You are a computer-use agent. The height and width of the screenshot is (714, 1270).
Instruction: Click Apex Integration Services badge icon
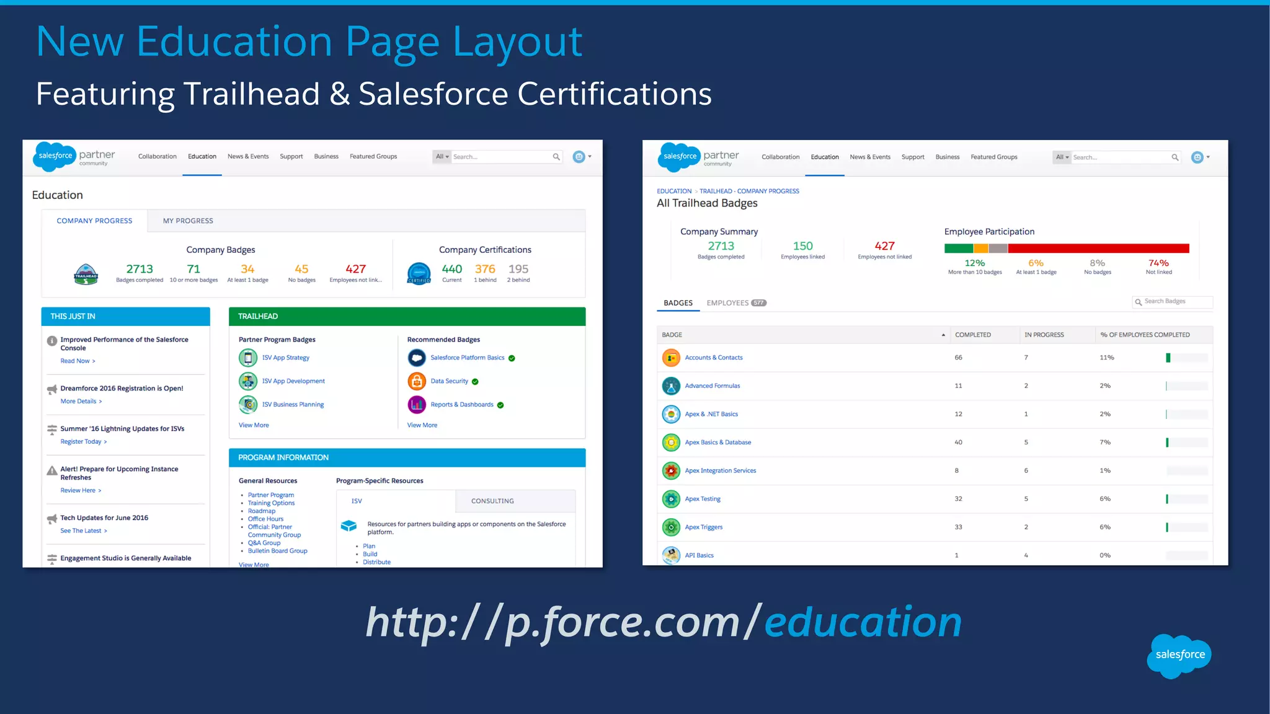click(671, 471)
